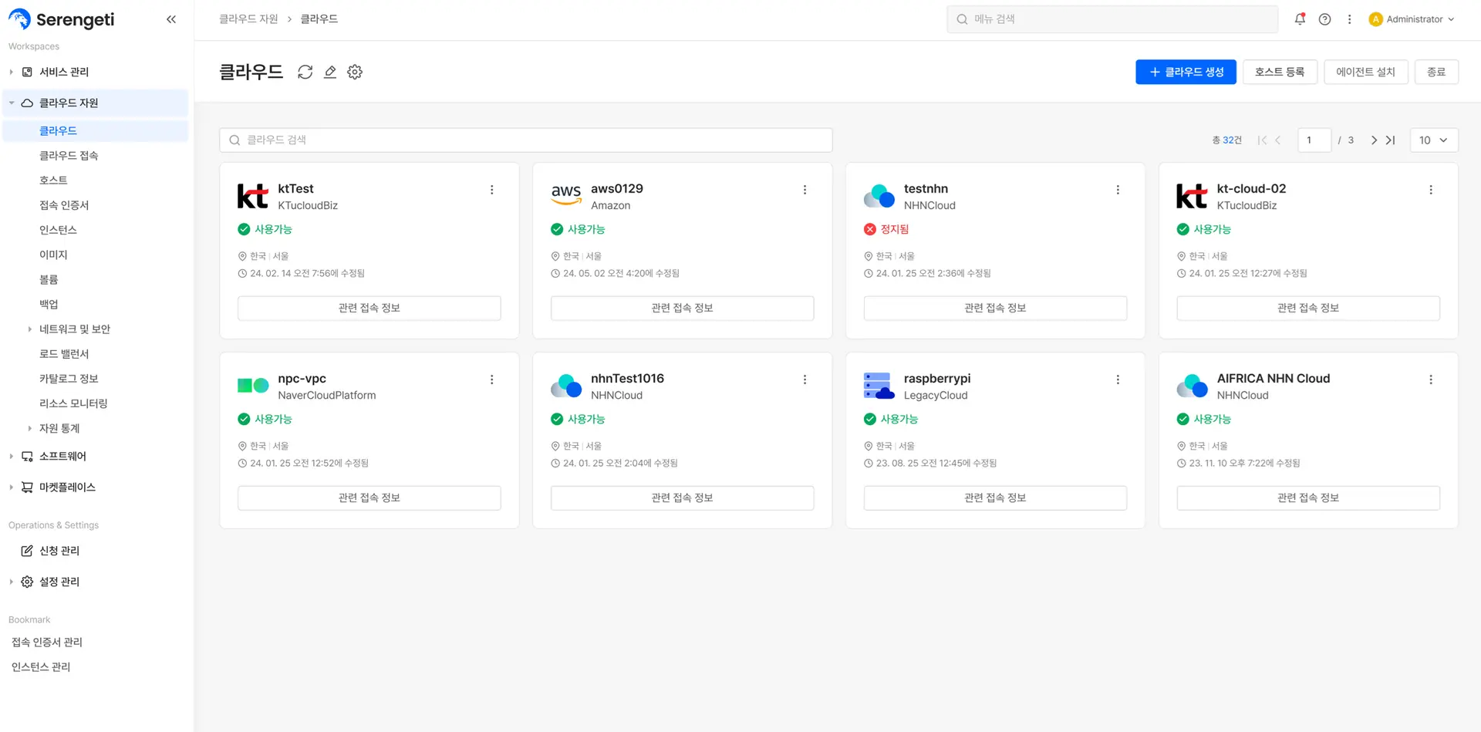This screenshot has height=732, width=1481.
Task: Collapse the sidebar with double chevron icon
Action: [171, 19]
